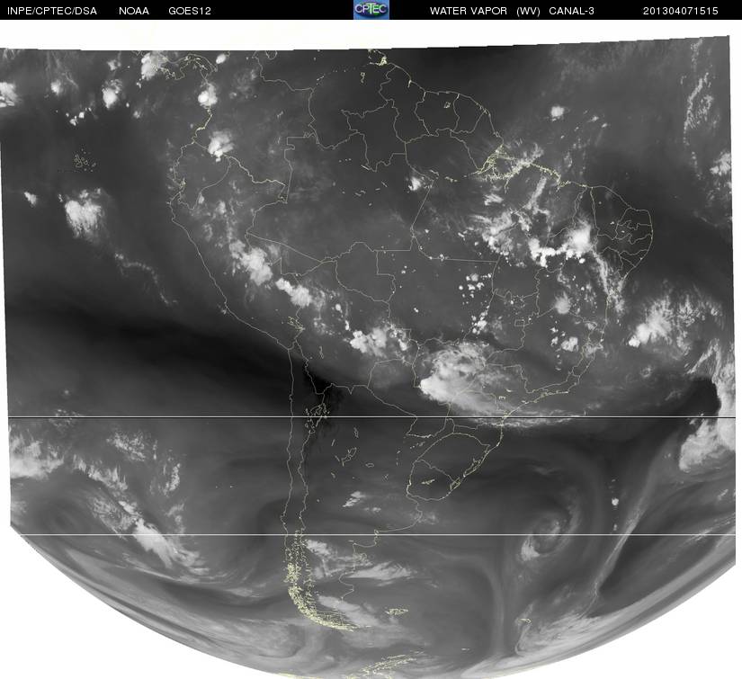Click the 201304071515 timestamp
This screenshot has width=742, height=679.
click(681, 11)
